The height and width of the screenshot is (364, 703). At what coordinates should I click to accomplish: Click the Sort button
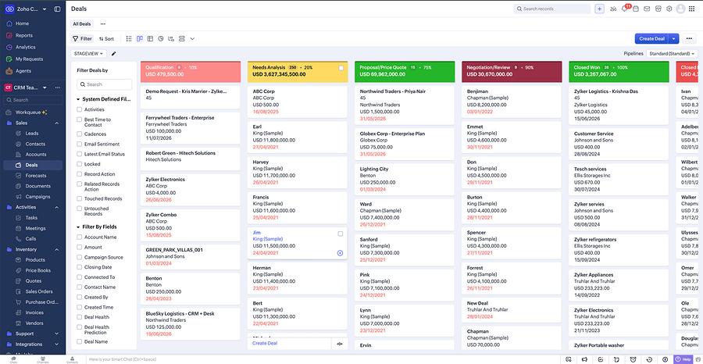(x=106, y=39)
